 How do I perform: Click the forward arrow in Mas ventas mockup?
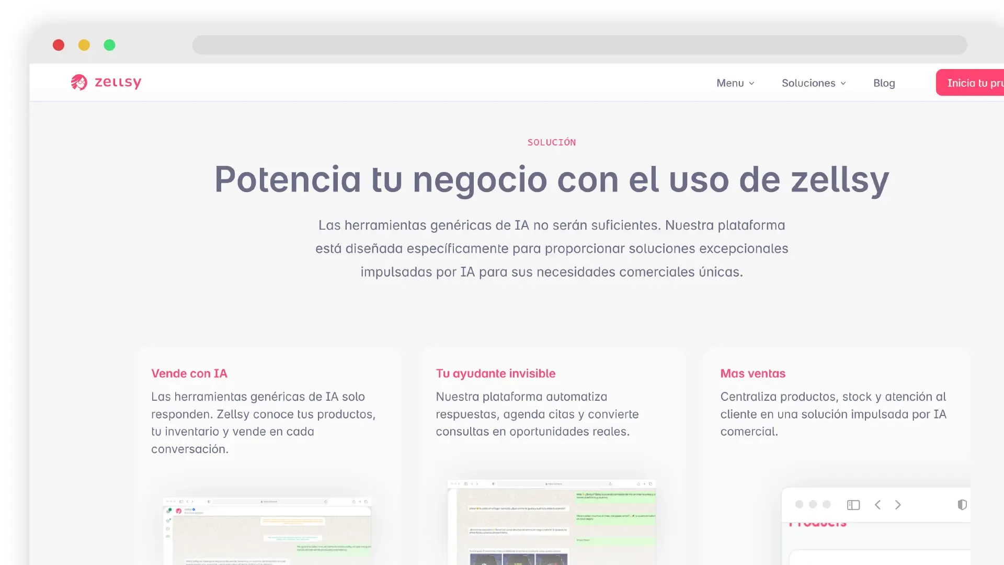pos(898,505)
